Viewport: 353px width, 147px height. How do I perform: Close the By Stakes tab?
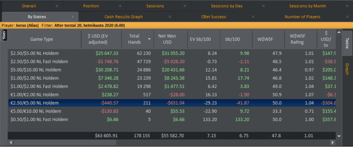point(73,17)
